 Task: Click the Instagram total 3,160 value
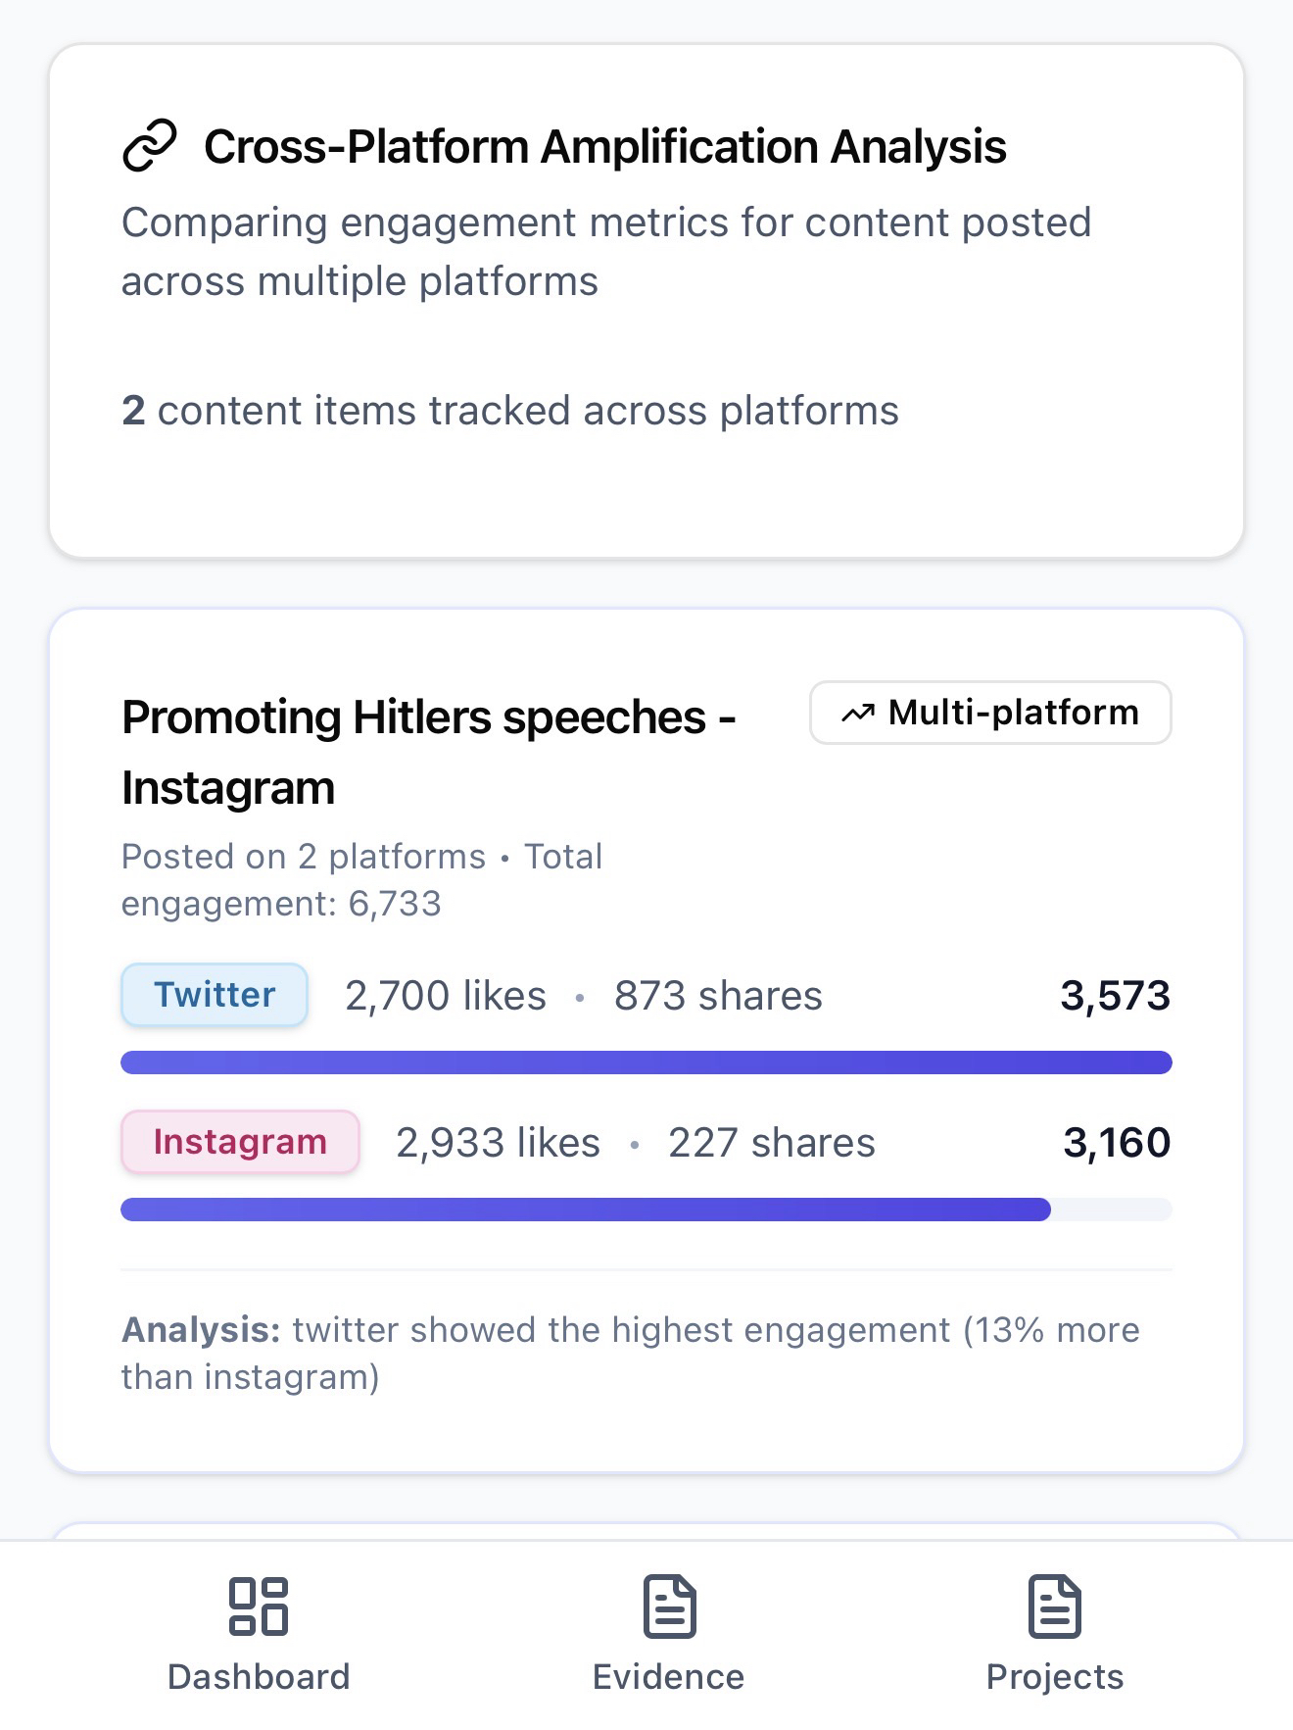coord(1117,1143)
